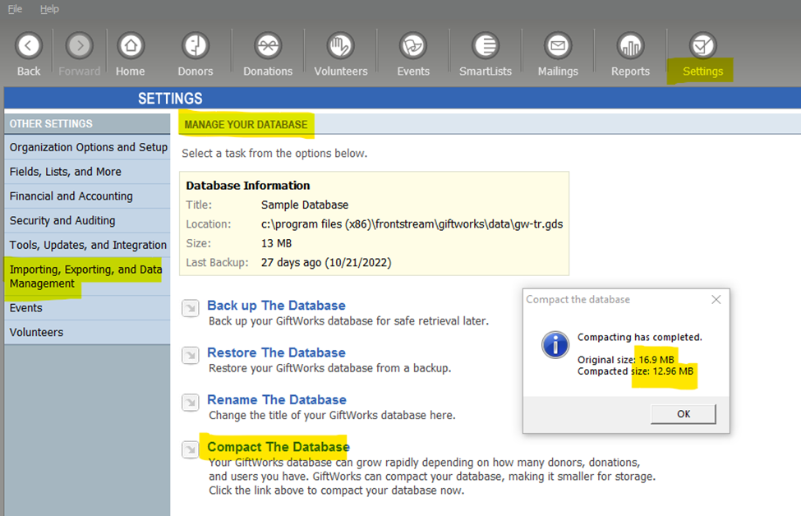Open the Mailings envelope icon

[558, 46]
